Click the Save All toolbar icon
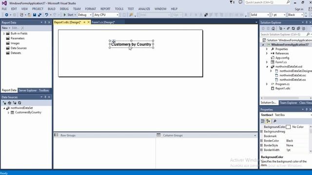This screenshot has height=175, width=312. coord(39,15)
